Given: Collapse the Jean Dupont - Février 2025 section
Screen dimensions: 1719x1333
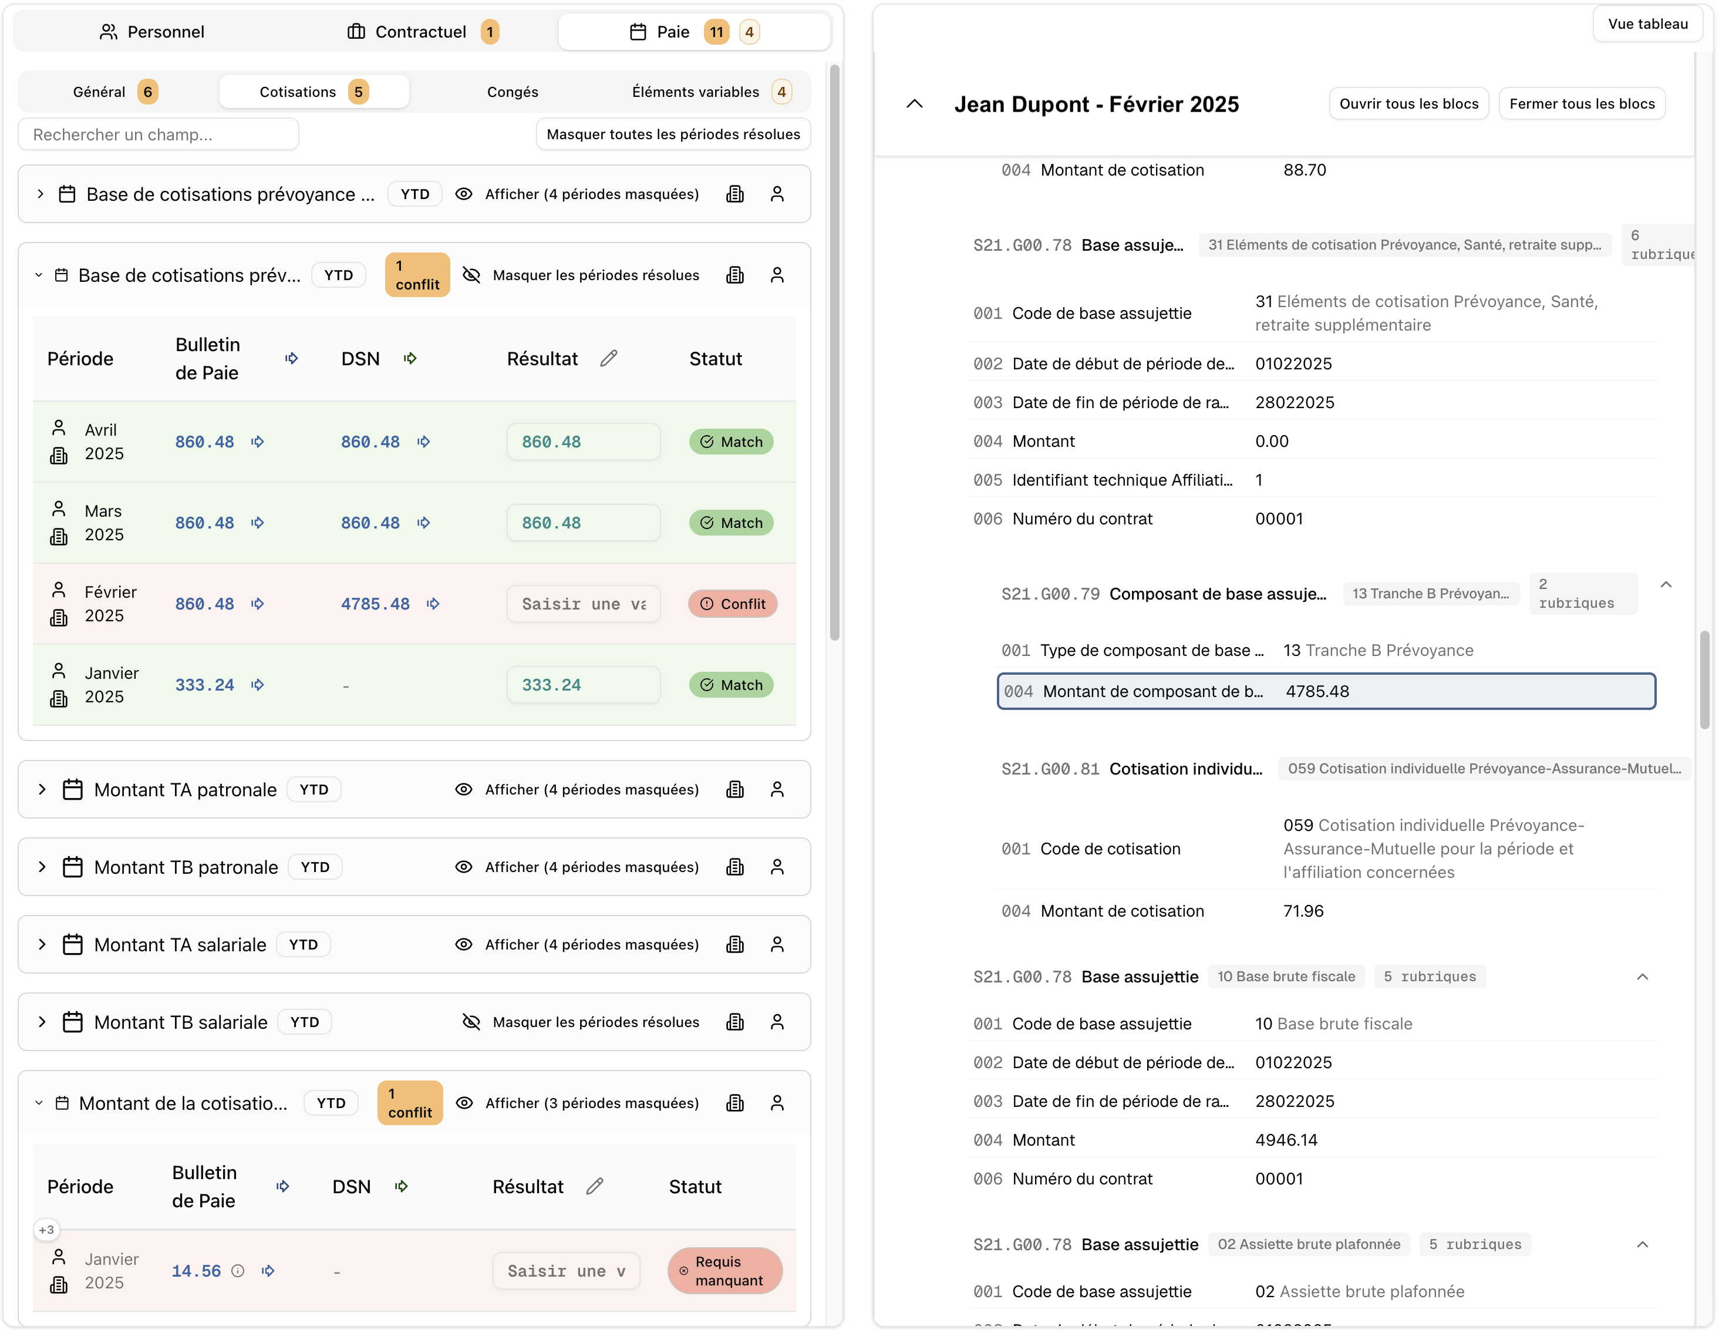Looking at the screenshot, I should (914, 103).
